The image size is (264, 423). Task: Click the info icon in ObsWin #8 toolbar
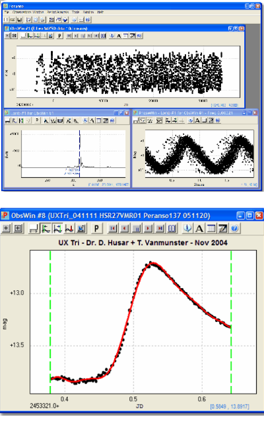188,228
